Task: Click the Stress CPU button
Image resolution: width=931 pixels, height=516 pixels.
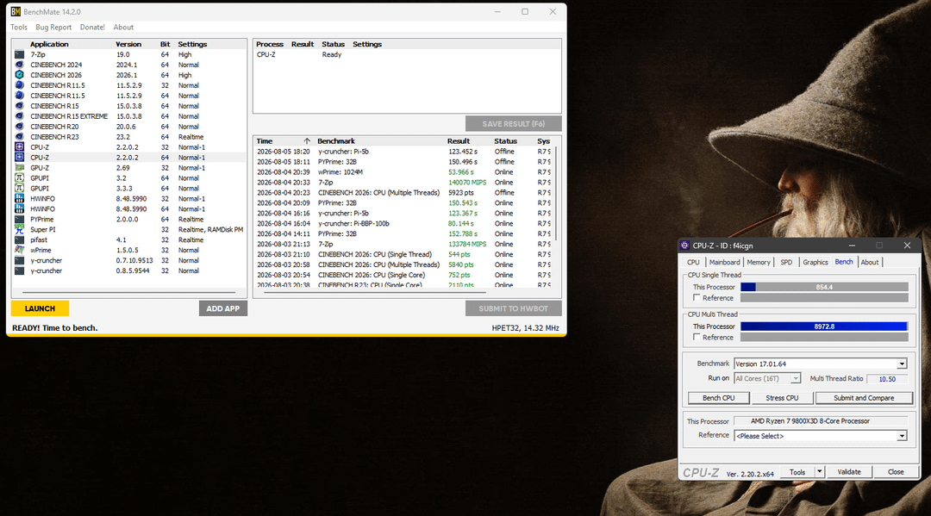Action: 782,398
